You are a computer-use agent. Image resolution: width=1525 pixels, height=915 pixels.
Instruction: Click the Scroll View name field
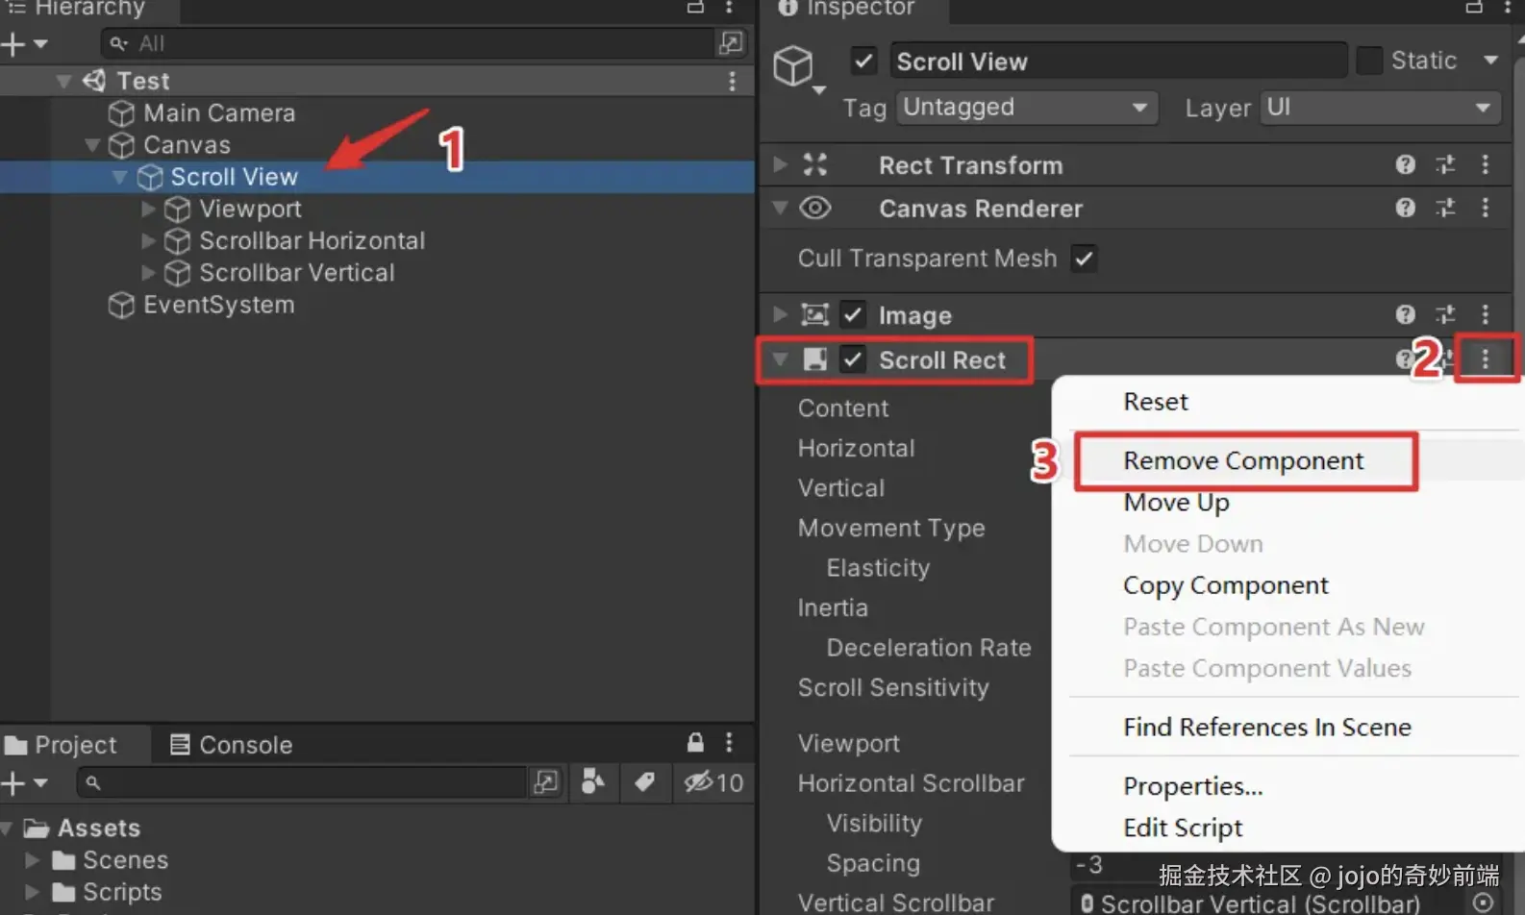pyautogui.click(x=1118, y=62)
